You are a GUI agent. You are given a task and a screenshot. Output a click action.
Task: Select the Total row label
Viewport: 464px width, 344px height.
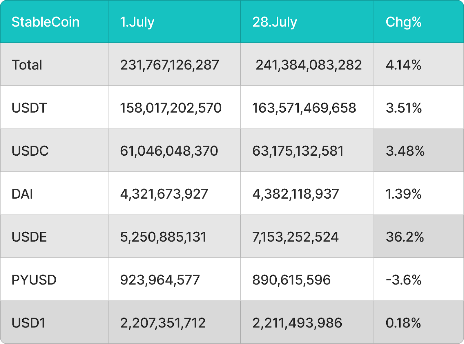tap(27, 65)
